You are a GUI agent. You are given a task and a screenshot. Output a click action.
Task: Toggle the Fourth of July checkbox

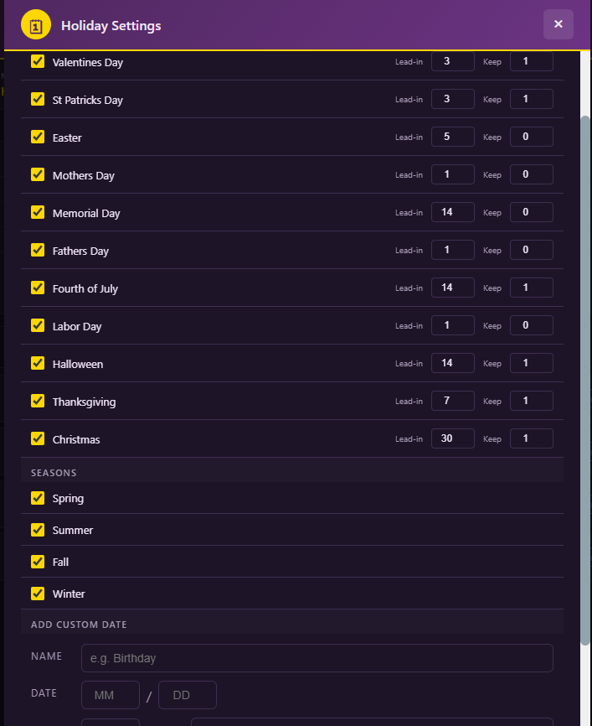point(38,288)
